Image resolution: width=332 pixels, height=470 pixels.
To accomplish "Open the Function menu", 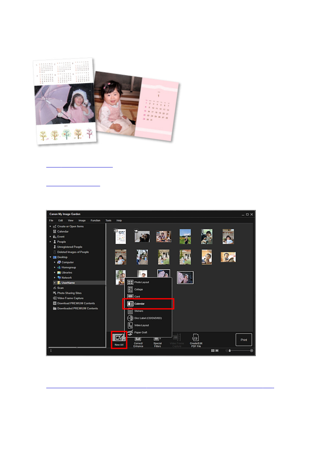I will pos(95,220).
